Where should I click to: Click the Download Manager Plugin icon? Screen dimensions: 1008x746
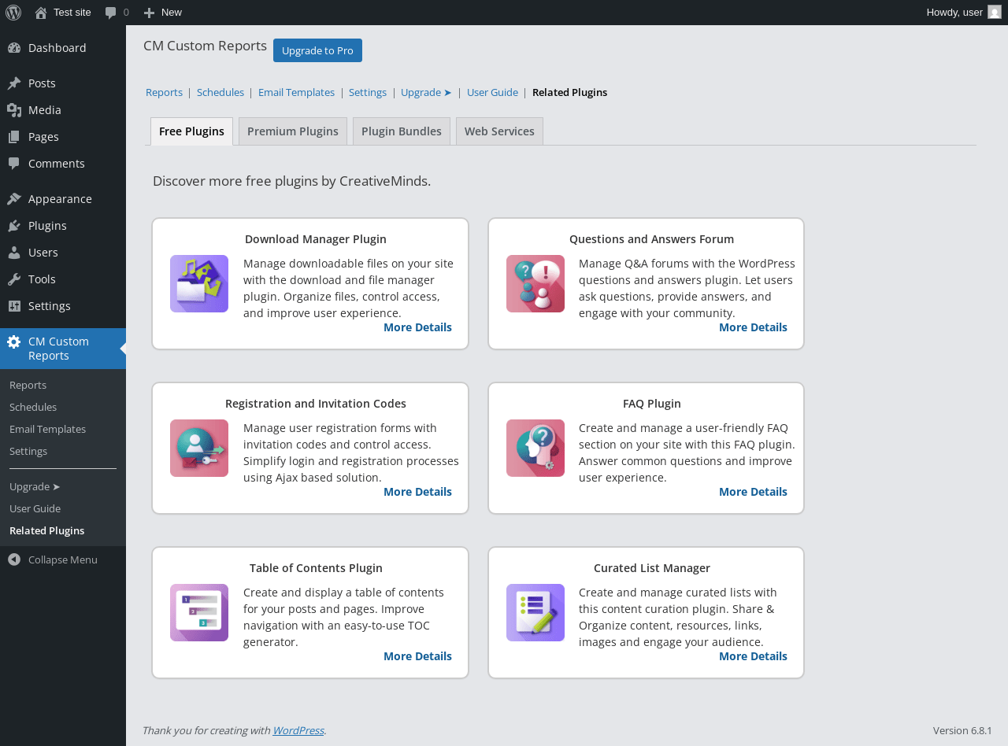click(199, 284)
